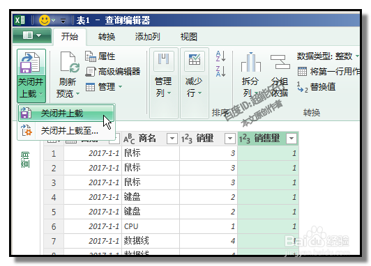Select row number 1 header
Screen dimensions: 371x266
point(54,154)
